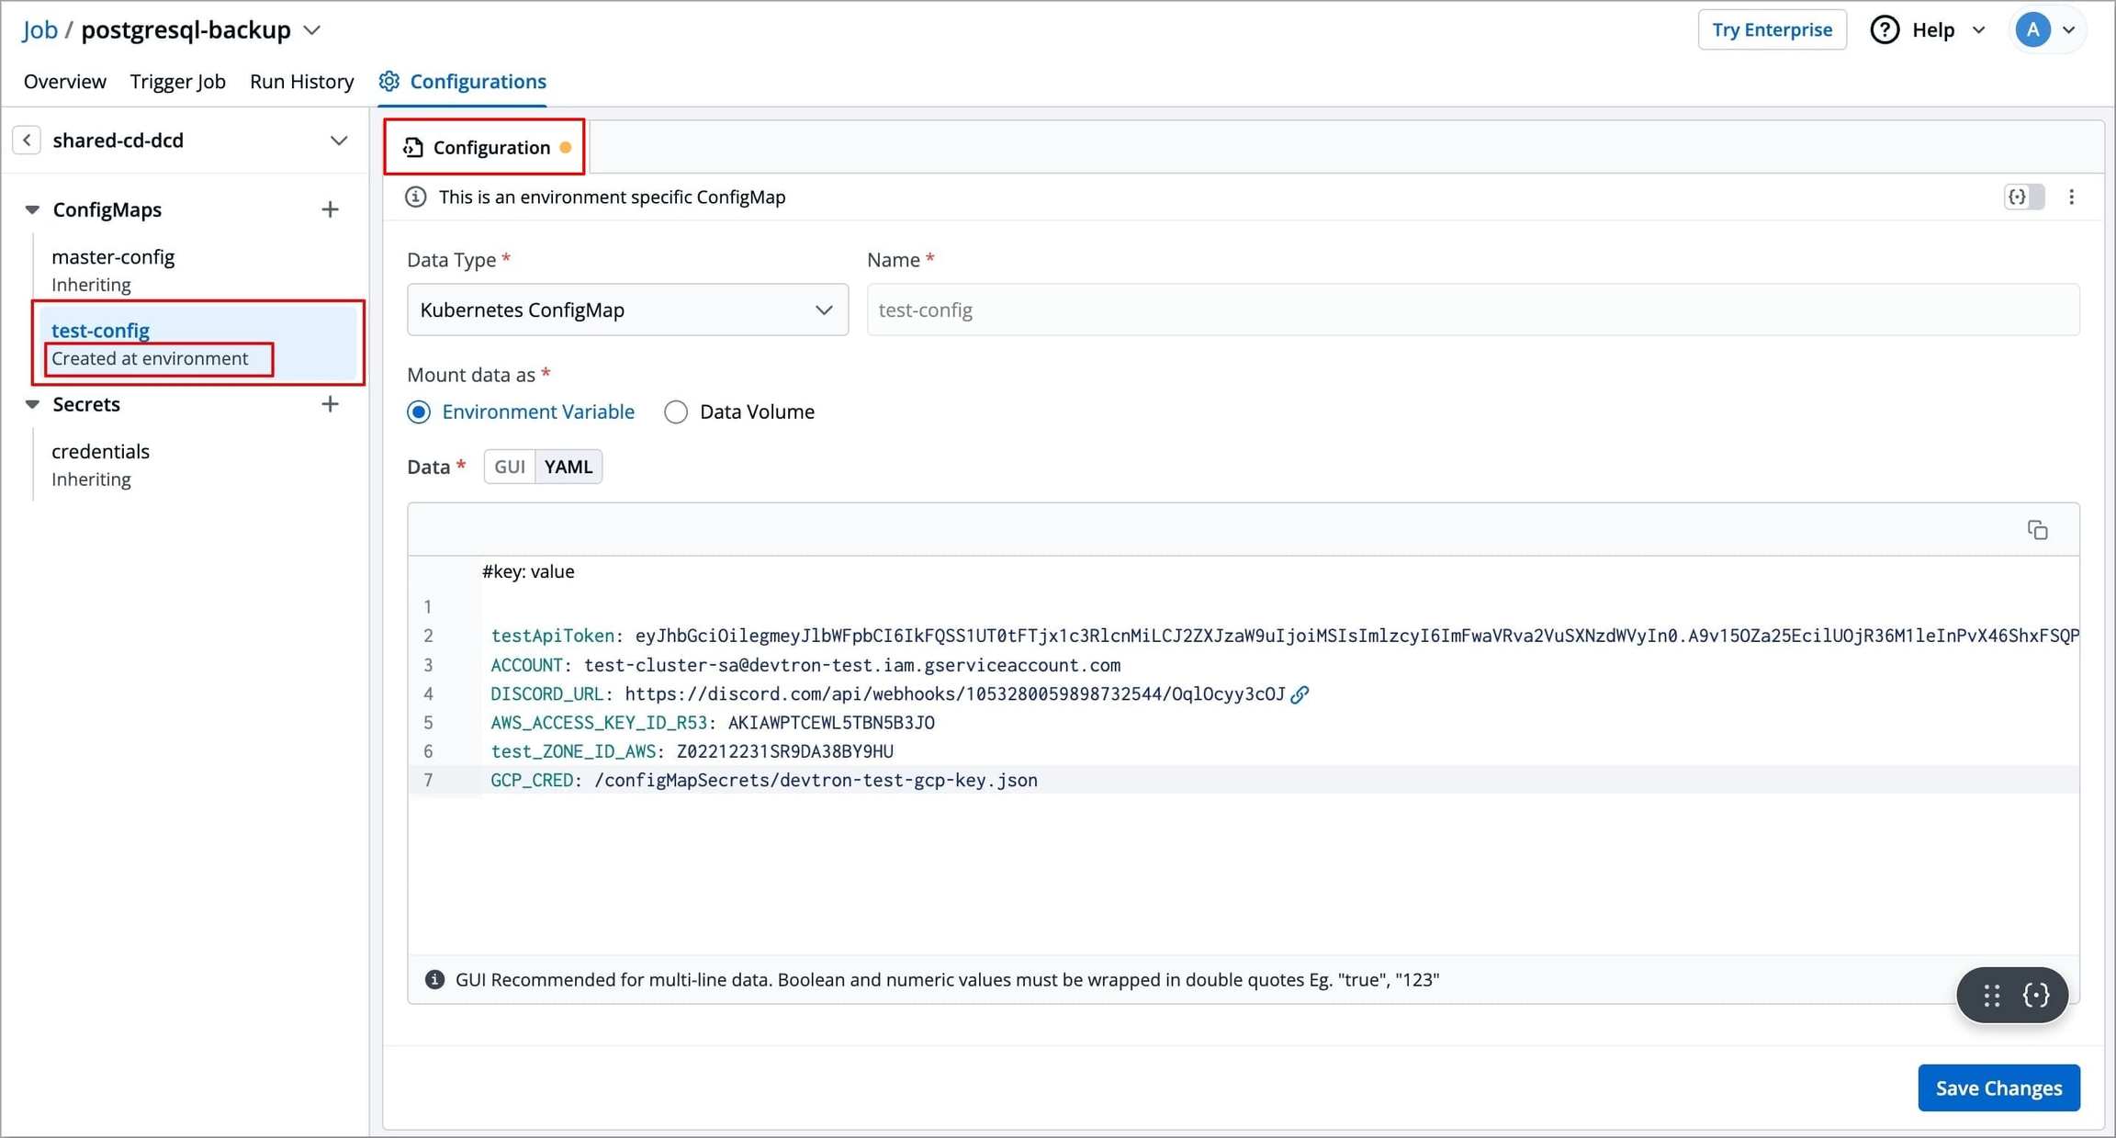Viewport: 2116px width, 1138px height.
Task: Open the Data Type Kubernetes ConfigMap dropdown
Action: (x=627, y=310)
